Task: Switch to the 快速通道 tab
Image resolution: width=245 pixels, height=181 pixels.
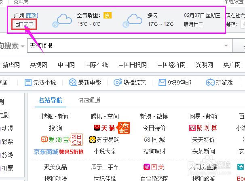Action: tap(89, 100)
